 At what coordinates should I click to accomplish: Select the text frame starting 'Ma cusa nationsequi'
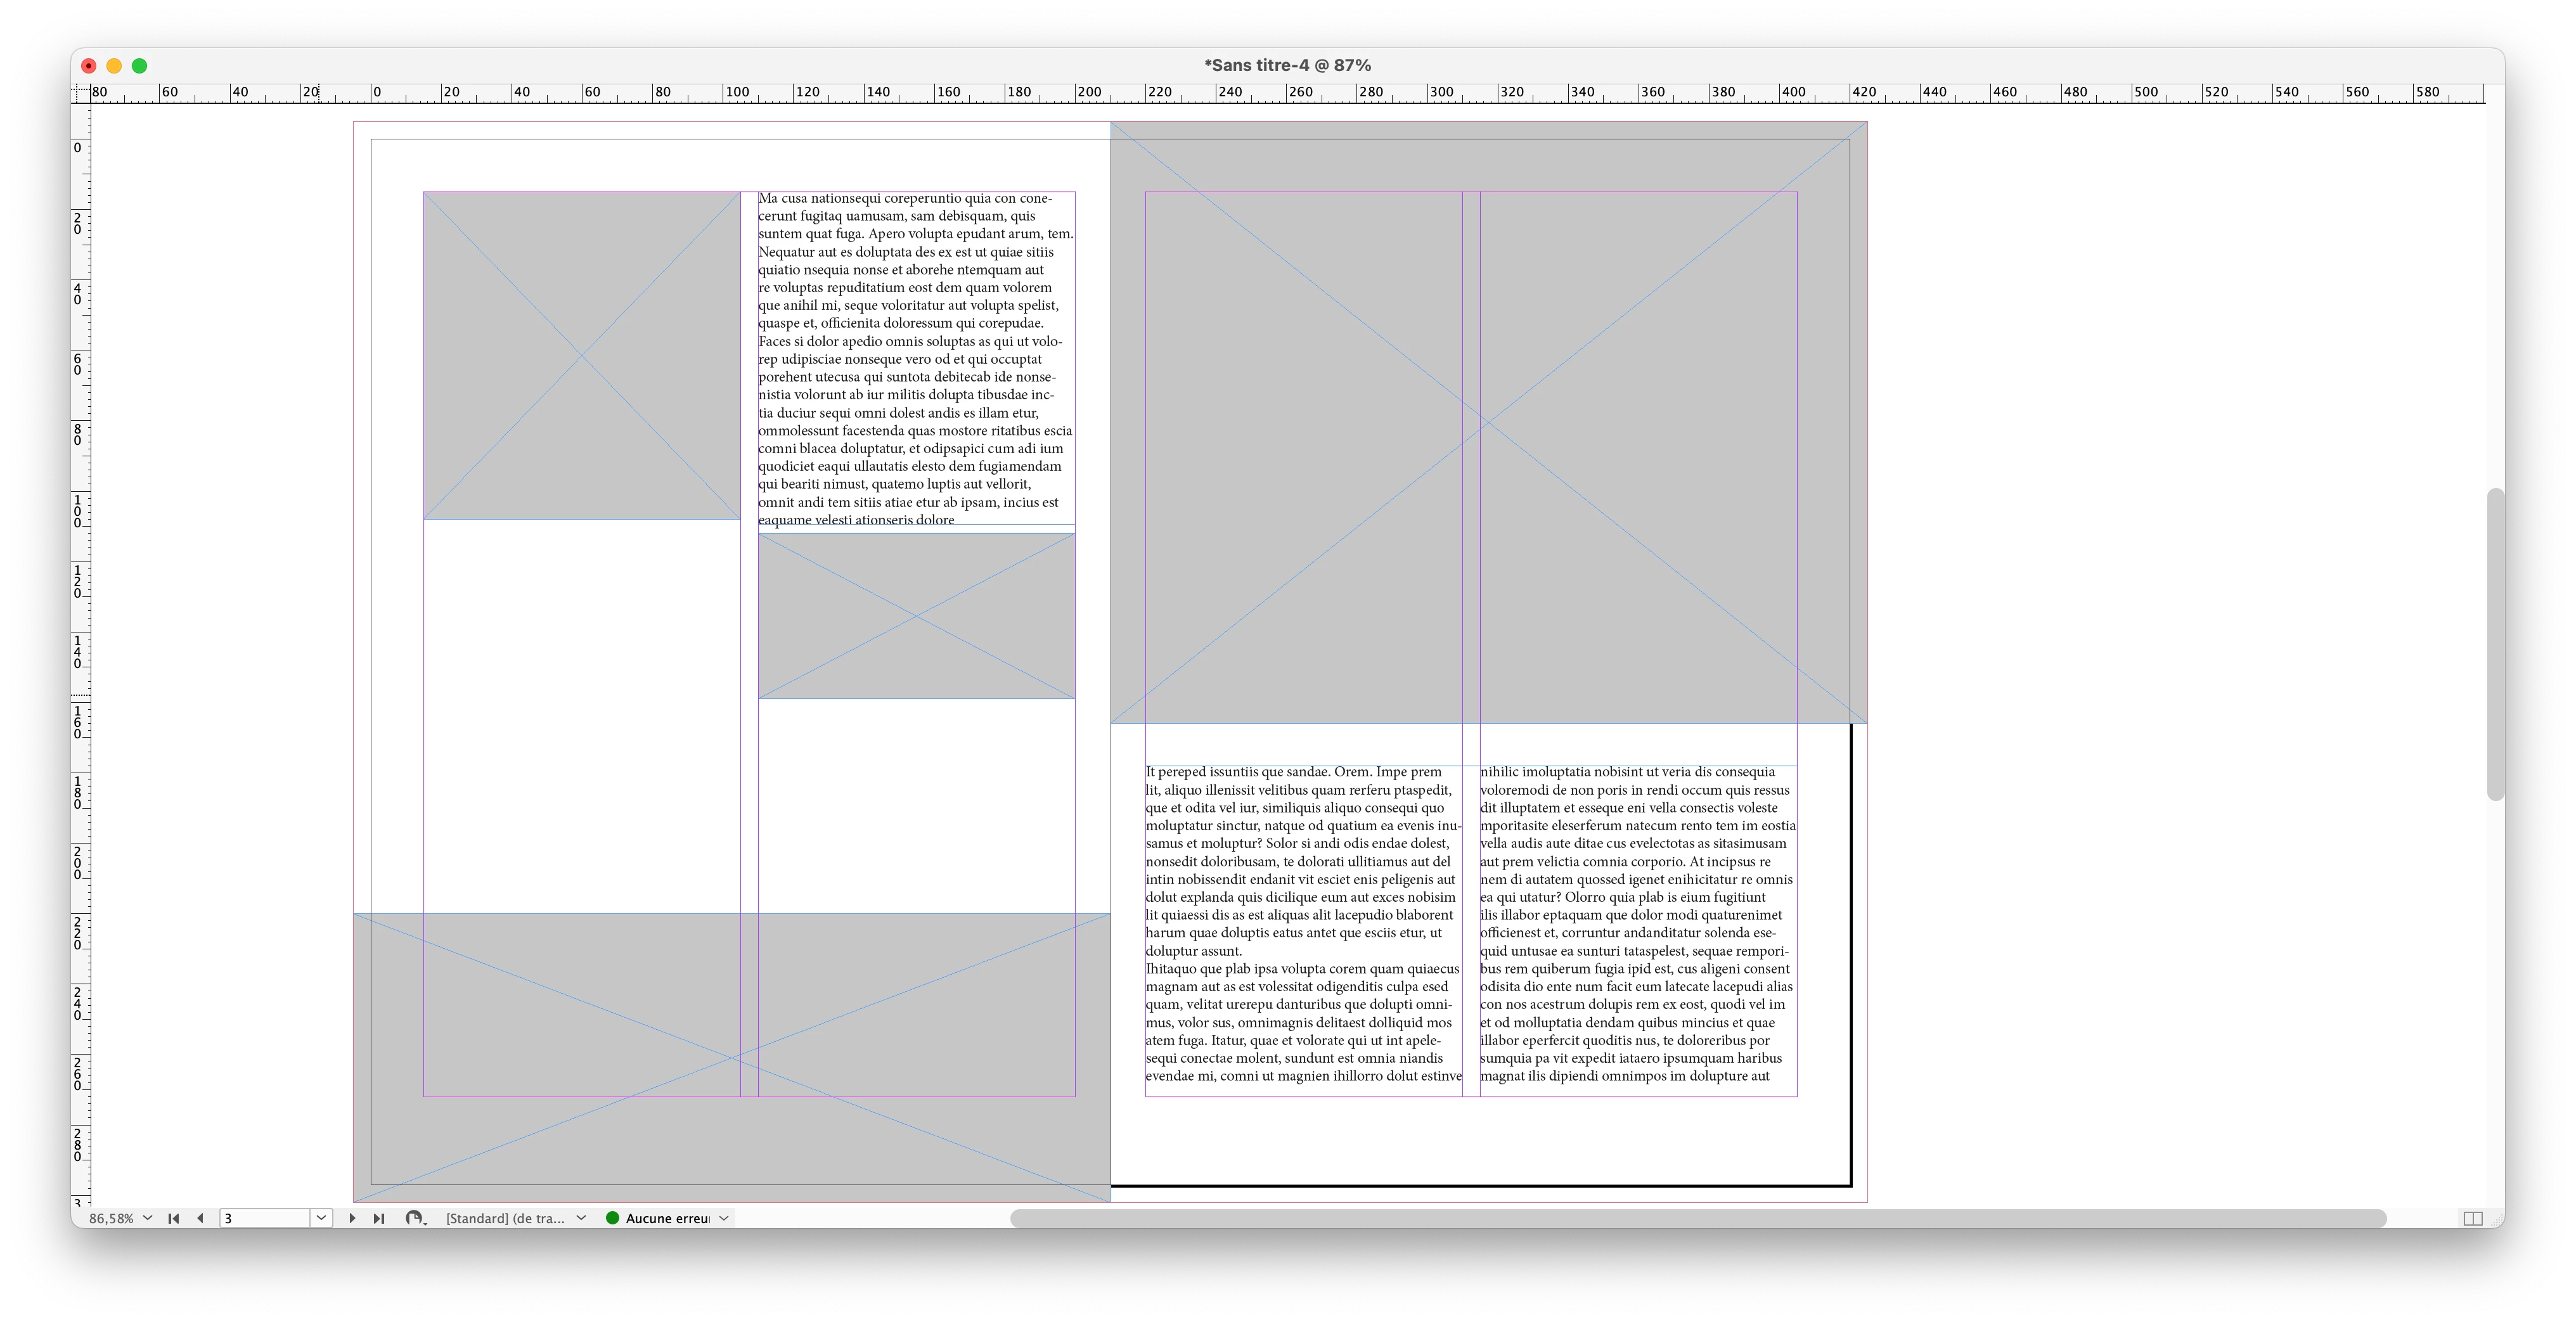point(915,358)
